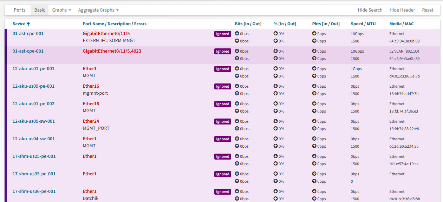
Task: Select the Ports tab label
Action: (19, 10)
